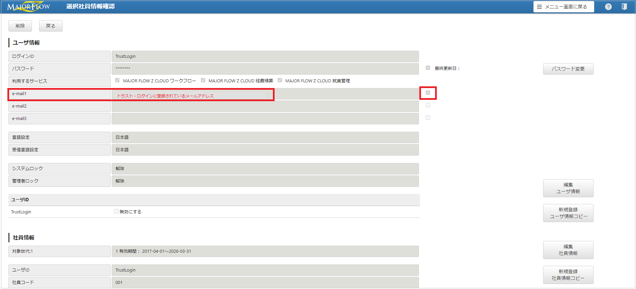Open the help question mark icon

[608, 7]
